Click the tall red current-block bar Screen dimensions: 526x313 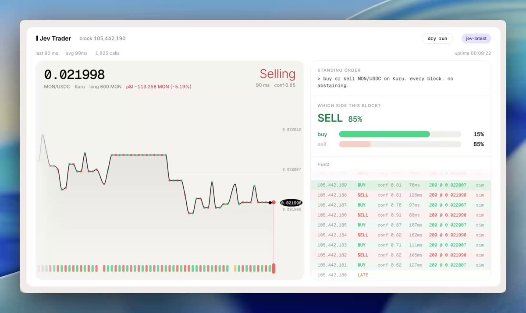click(x=274, y=268)
